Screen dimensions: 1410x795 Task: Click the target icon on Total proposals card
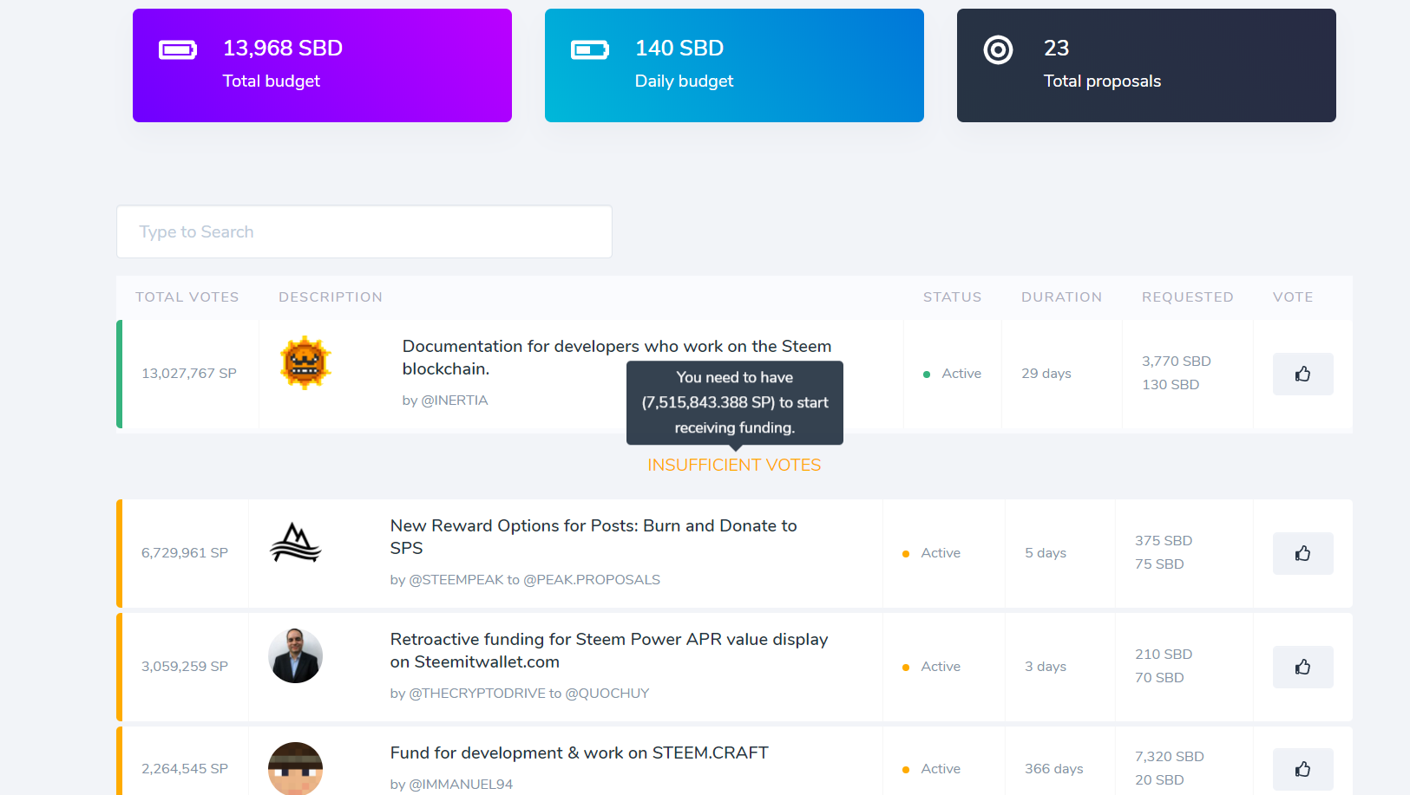[x=998, y=50]
